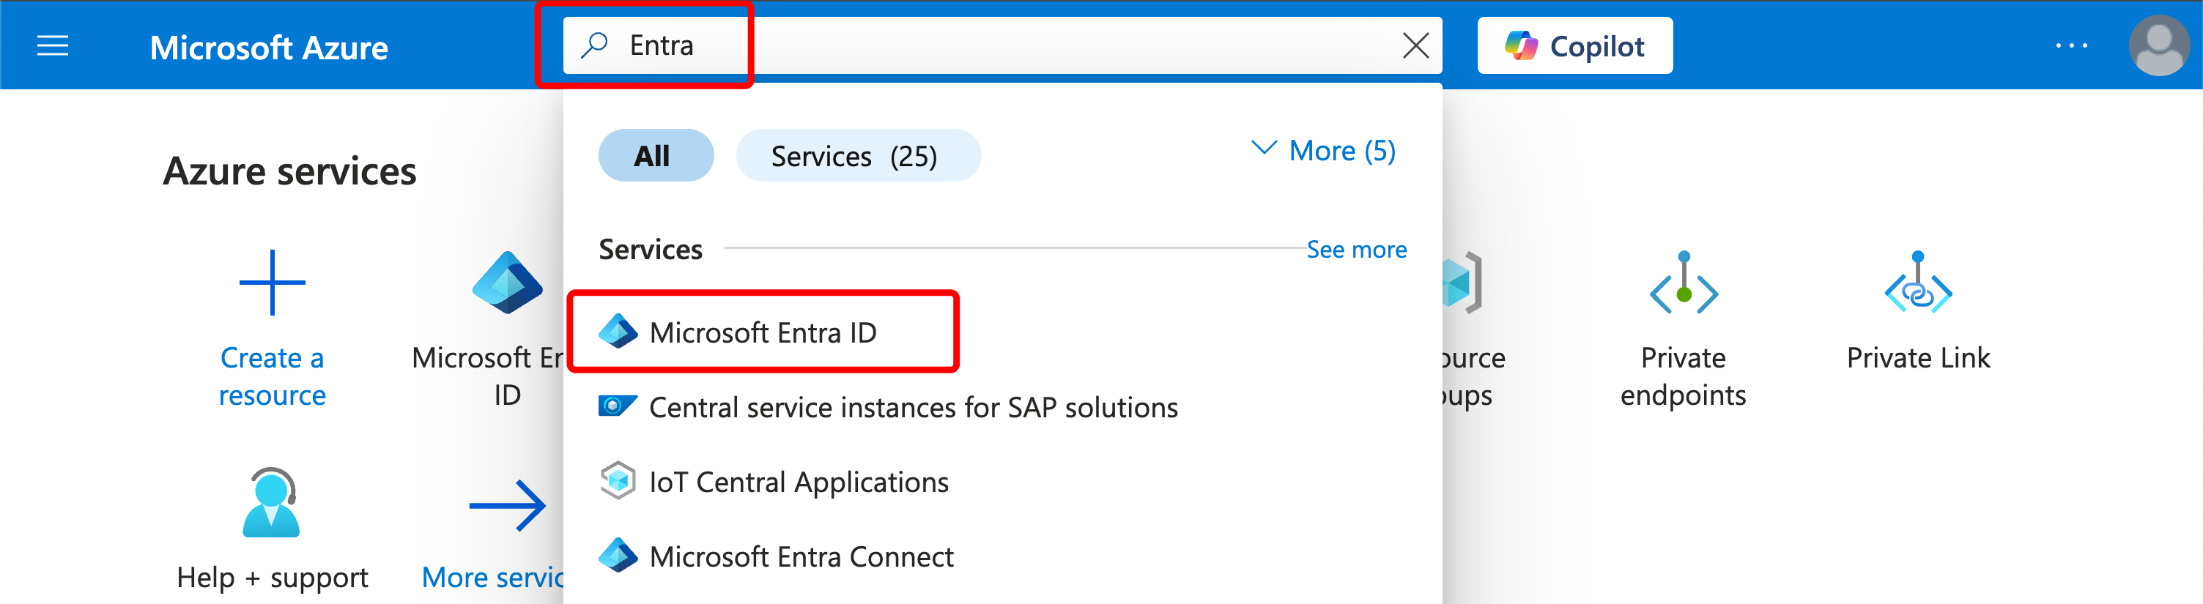2203x604 pixels.
Task: Click the More services arrow icon
Action: pos(506,506)
